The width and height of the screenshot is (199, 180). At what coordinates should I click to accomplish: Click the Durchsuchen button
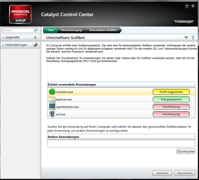coord(186,151)
